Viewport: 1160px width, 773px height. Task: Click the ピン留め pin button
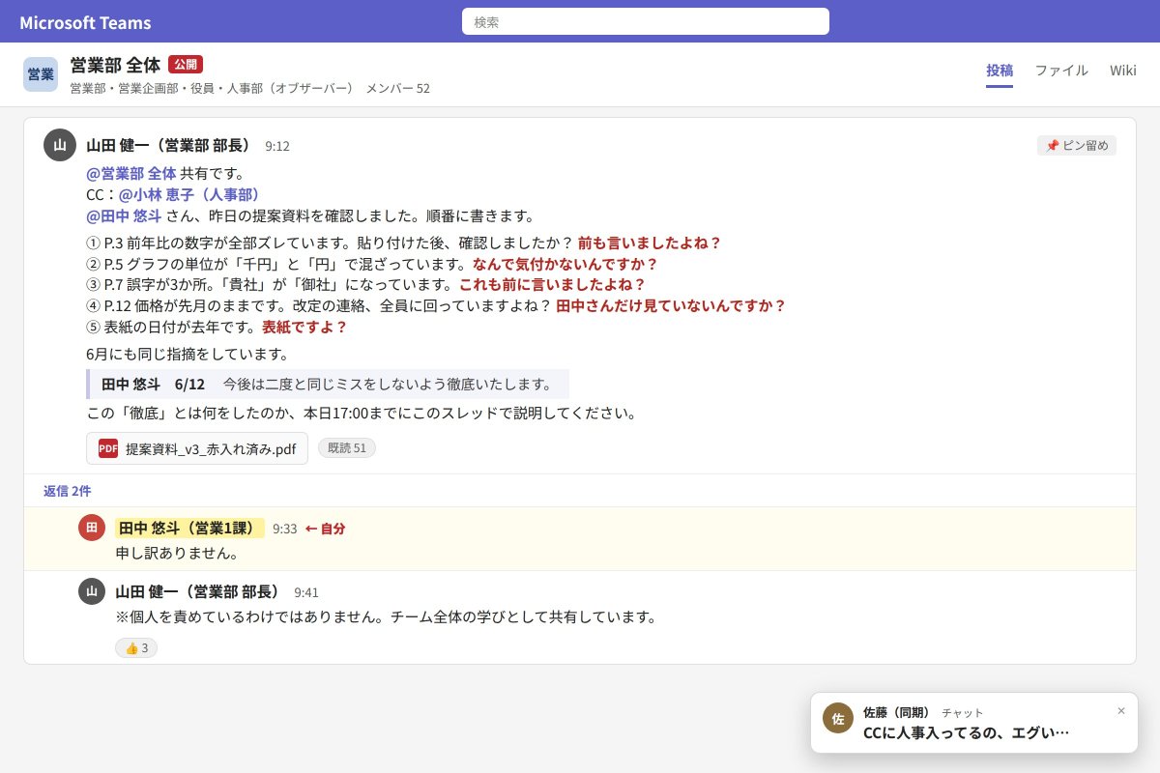[x=1077, y=145]
